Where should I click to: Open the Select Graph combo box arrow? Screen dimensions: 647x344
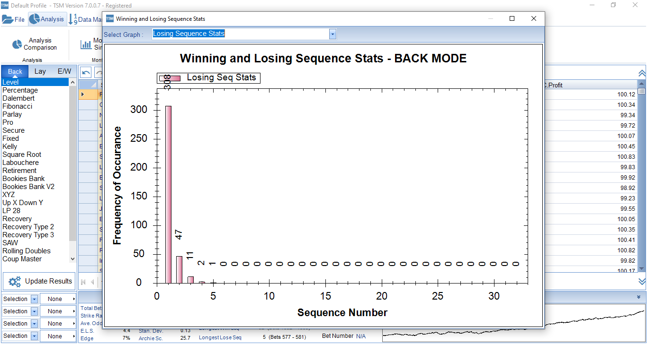click(x=332, y=34)
